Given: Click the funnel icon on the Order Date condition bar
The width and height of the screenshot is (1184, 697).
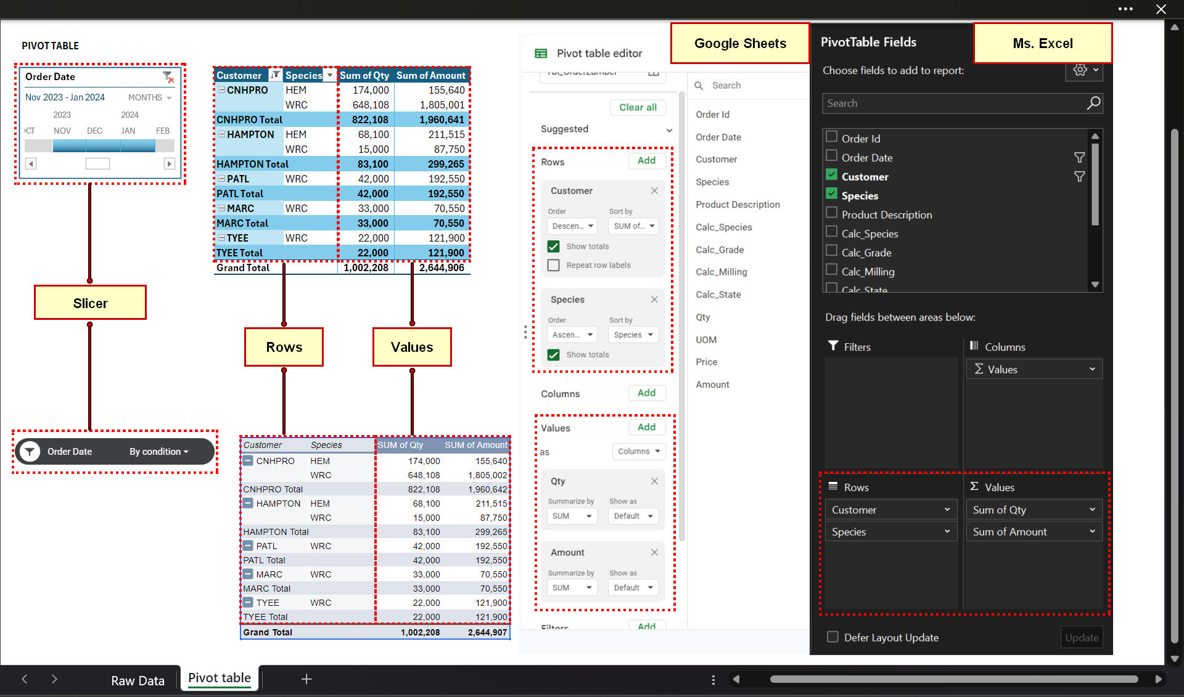Looking at the screenshot, I should pos(29,451).
